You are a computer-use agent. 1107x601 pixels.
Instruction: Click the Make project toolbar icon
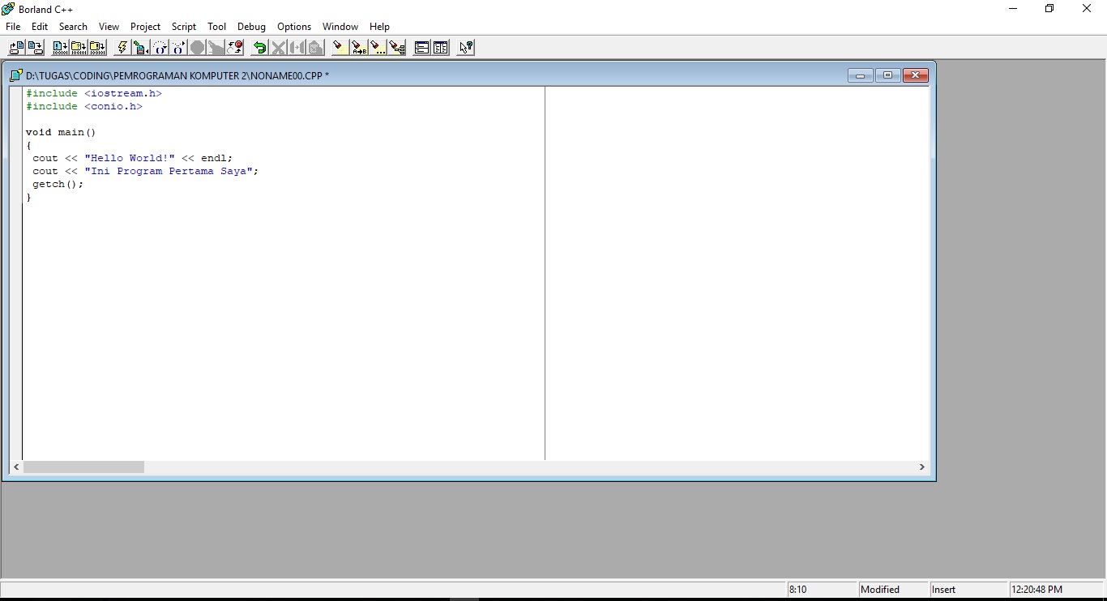[79, 47]
